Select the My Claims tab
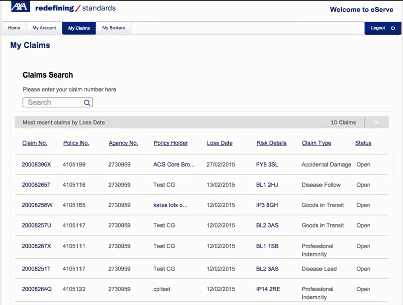This screenshot has height=305, width=403. coord(78,28)
